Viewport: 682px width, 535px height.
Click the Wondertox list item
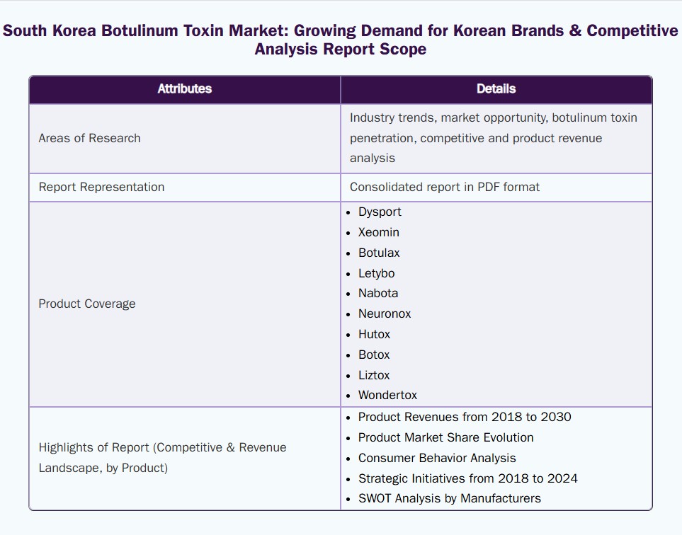coord(387,396)
